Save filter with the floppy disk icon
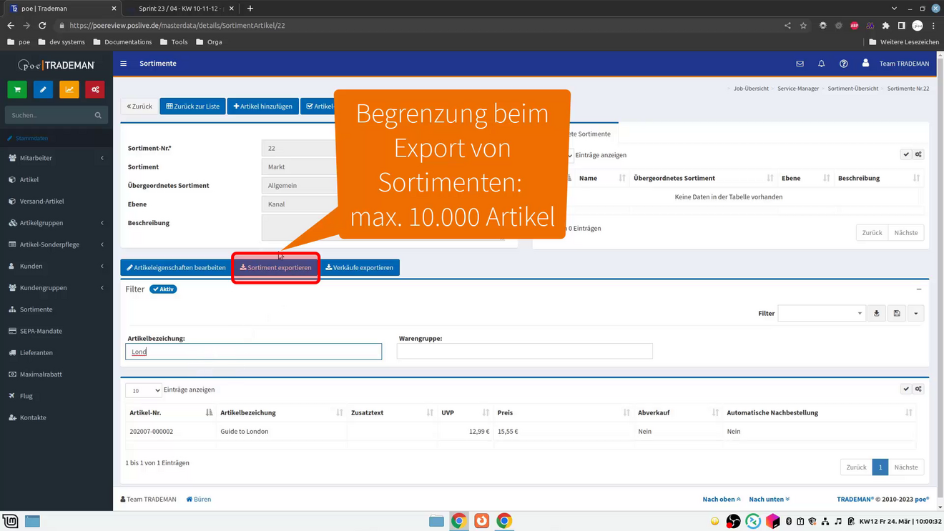Image resolution: width=944 pixels, height=531 pixels. (897, 313)
